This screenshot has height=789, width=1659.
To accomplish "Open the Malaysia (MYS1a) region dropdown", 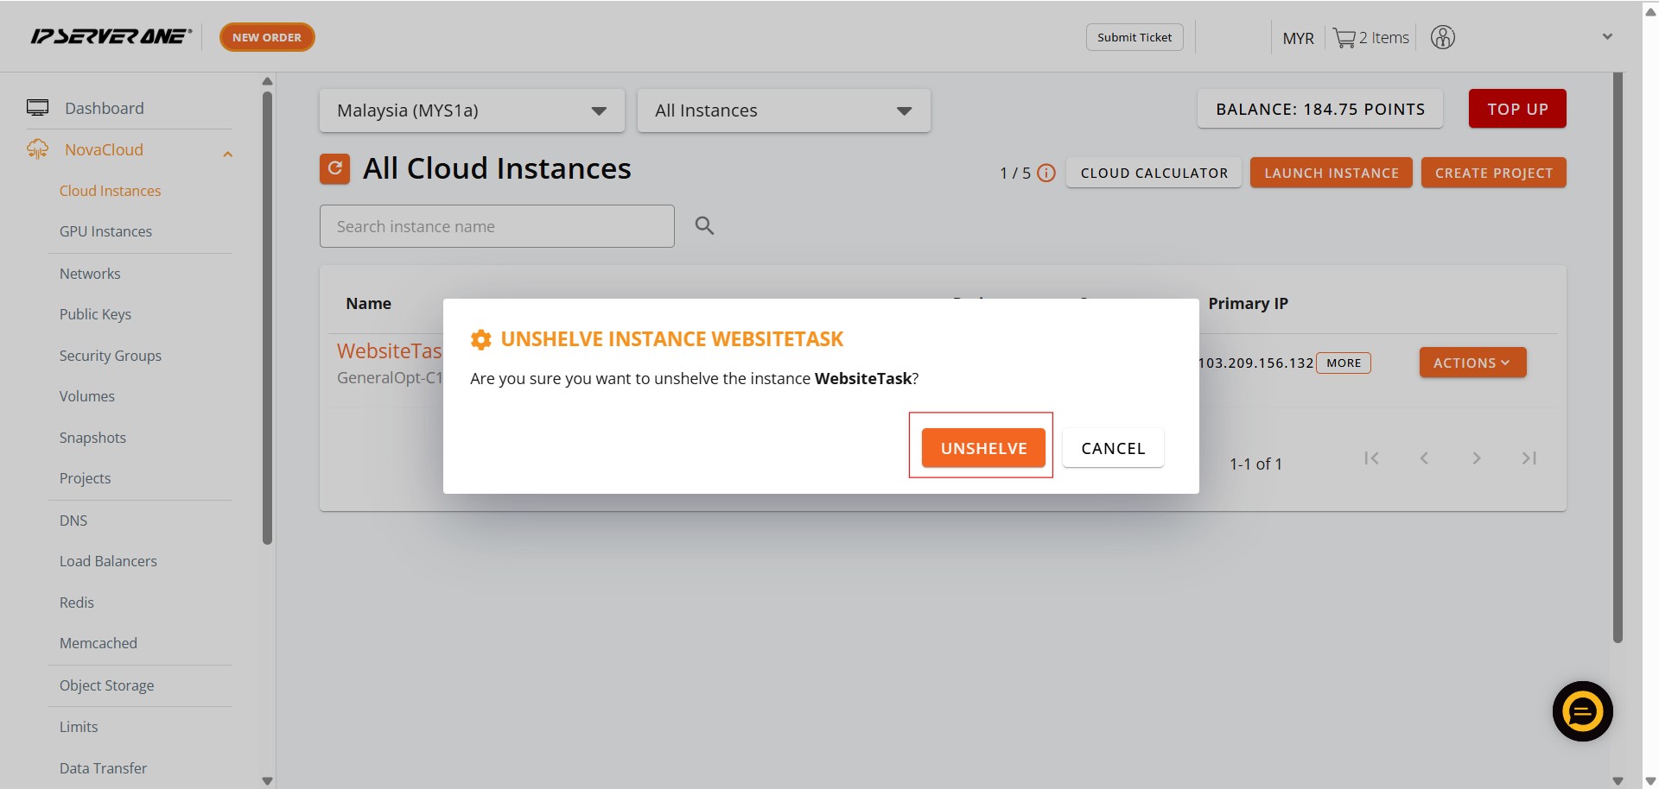I will [472, 110].
